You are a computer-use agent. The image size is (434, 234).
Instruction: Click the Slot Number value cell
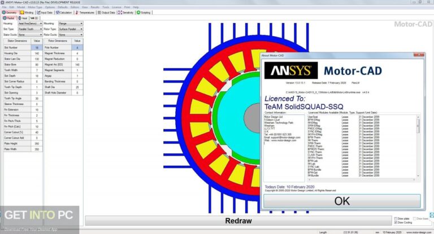click(x=37, y=47)
